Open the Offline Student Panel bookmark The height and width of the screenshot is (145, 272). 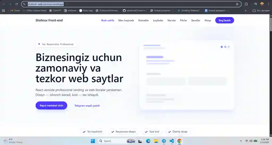(x=35, y=11)
